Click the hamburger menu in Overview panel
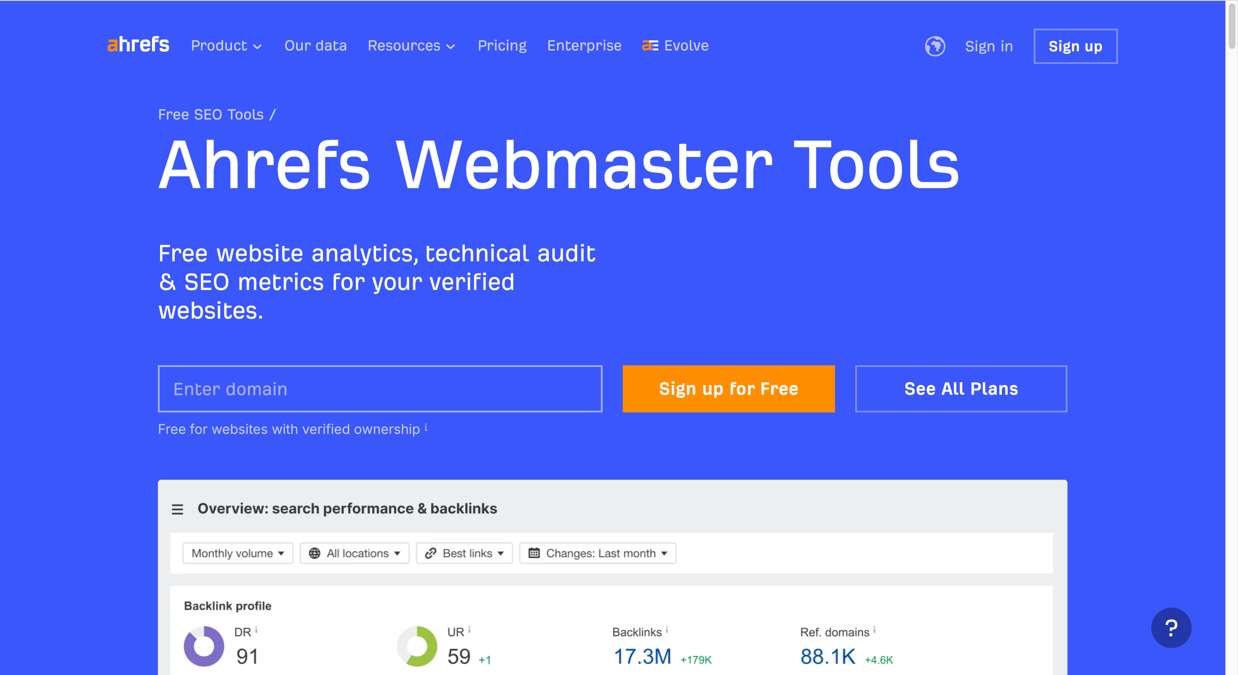 [x=177, y=509]
